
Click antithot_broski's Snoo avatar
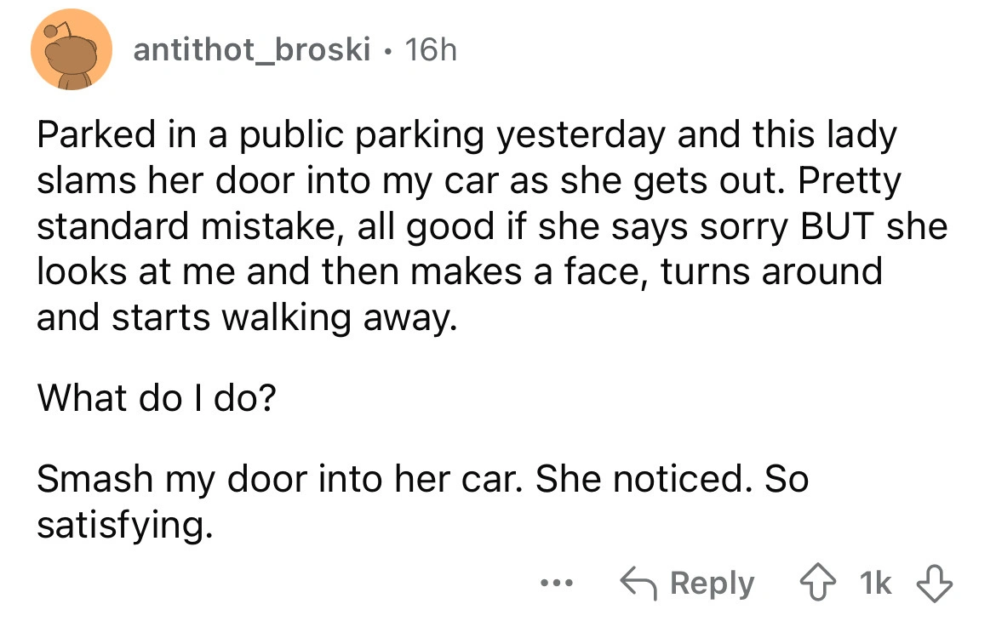[x=72, y=49]
